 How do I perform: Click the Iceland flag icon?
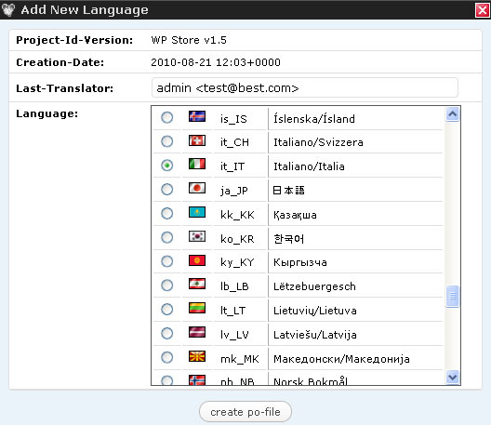coord(197,116)
